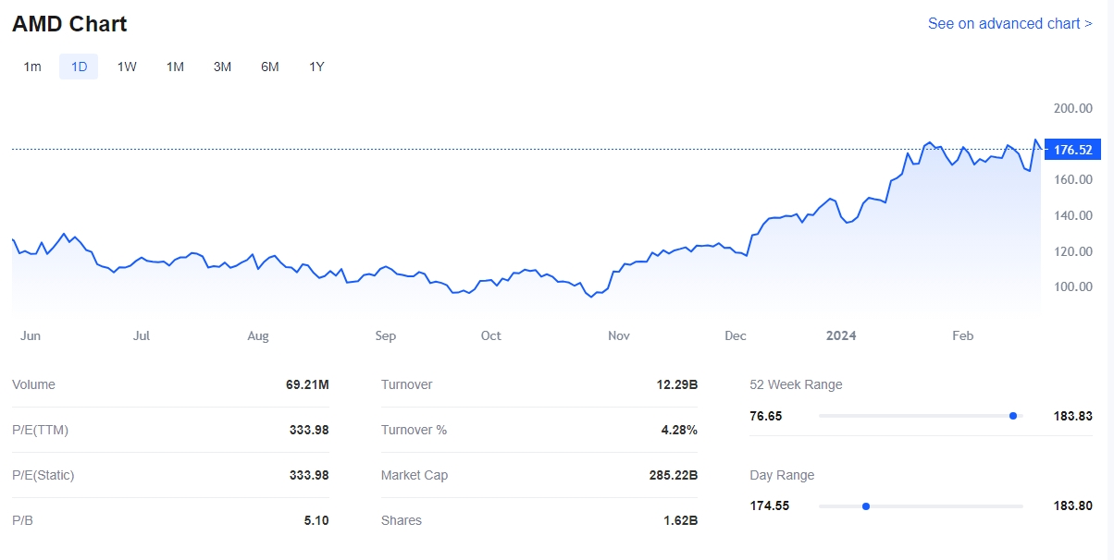
Task: Click the AMD Chart heading
Action: tap(69, 24)
